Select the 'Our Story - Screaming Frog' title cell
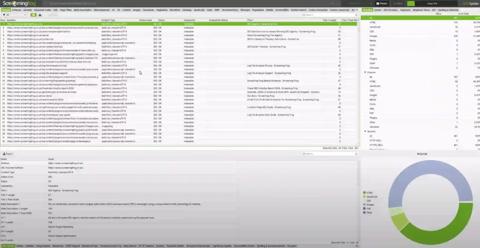Image resolution: width=480 pixels, height=248 pixels. [x=261, y=96]
